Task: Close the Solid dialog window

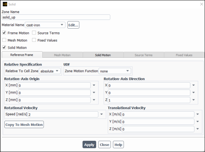Action: click(x=202, y=4)
